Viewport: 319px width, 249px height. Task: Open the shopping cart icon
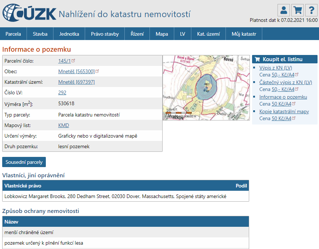tap(298, 10)
